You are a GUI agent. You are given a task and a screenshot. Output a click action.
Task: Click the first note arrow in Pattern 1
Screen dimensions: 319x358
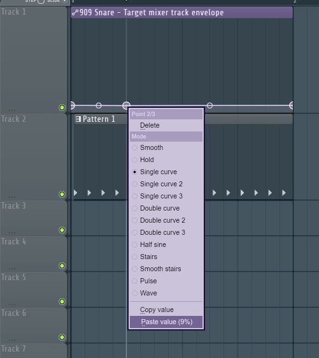point(75,193)
